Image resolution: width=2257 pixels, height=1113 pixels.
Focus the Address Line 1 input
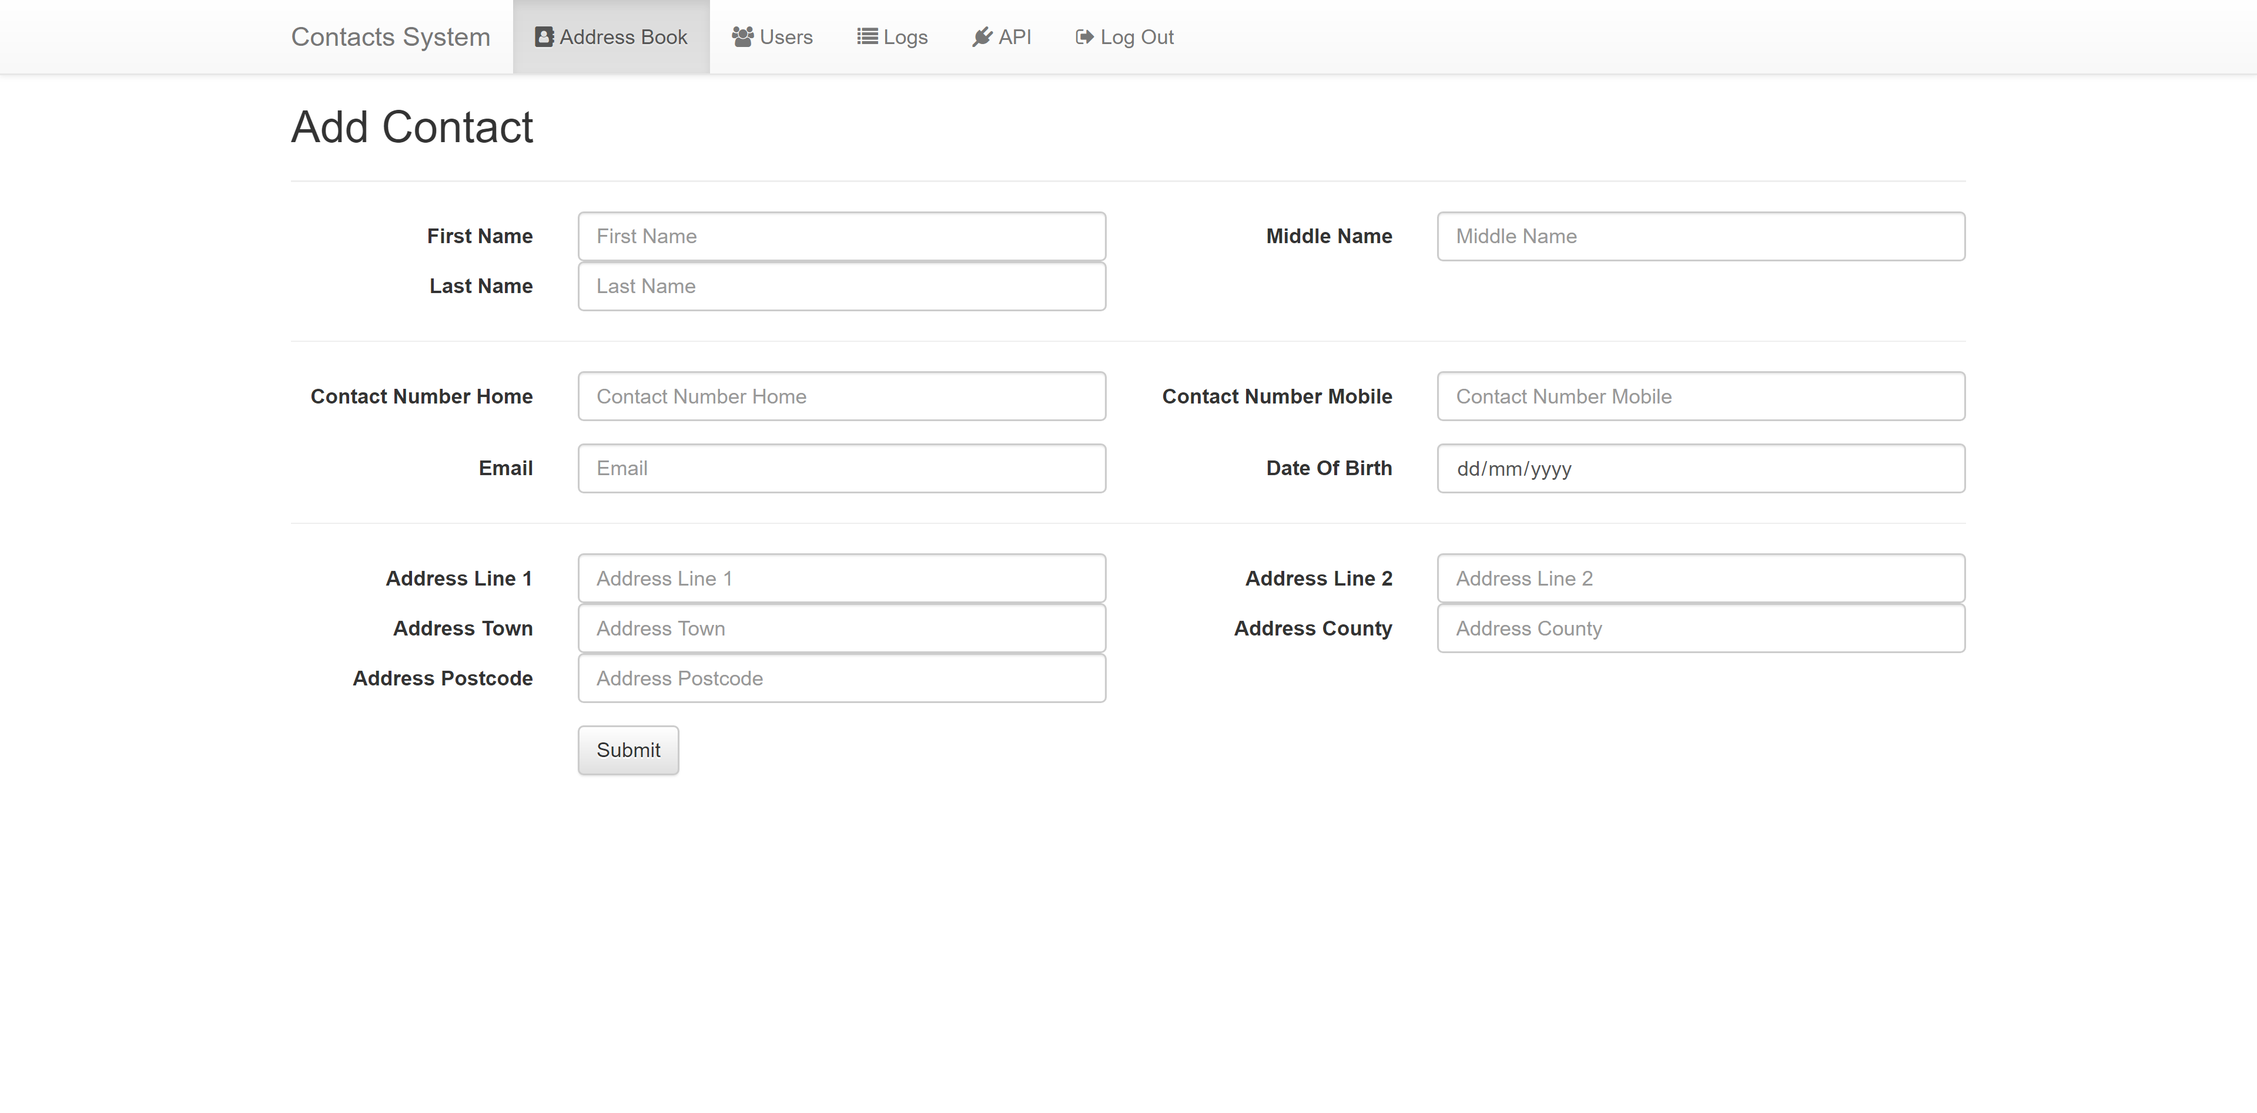[842, 579]
